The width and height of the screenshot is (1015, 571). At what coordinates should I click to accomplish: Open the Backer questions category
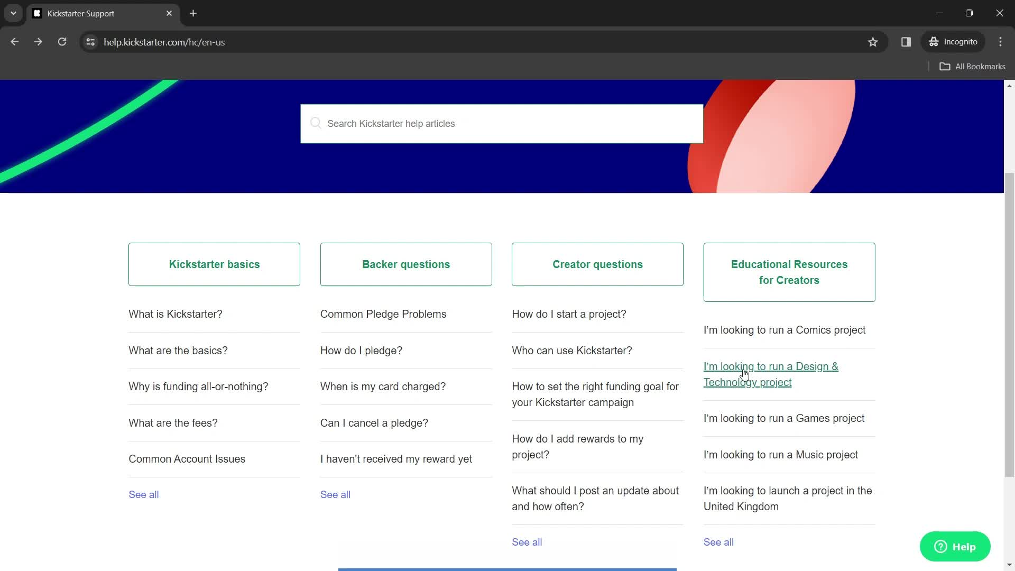pyautogui.click(x=406, y=264)
